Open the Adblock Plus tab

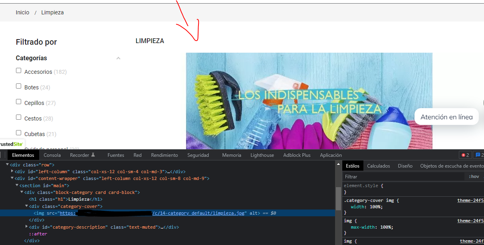(297, 155)
